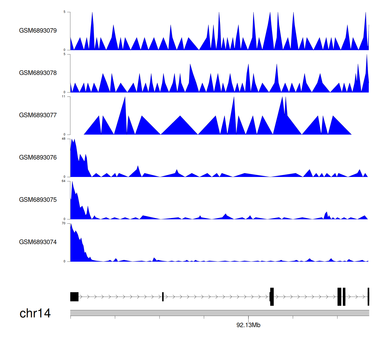Click the 92.13Mb axis position label
The image size is (389, 343).
point(248,325)
